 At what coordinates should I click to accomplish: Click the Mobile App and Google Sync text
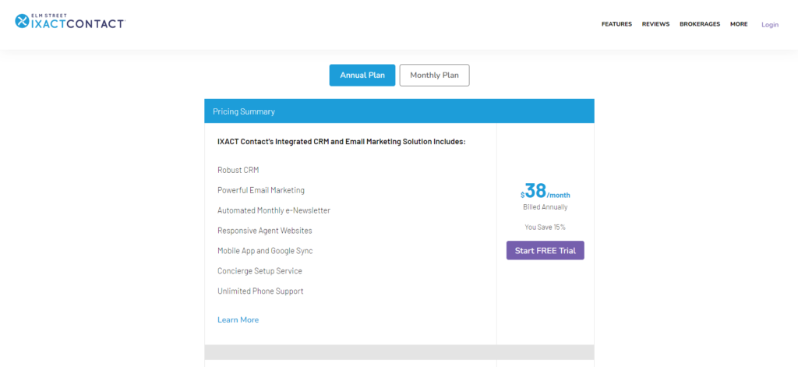[x=265, y=251]
